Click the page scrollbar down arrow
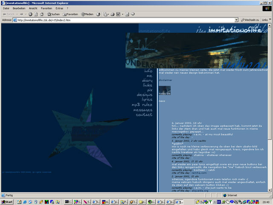Image resolution: width=273 pixels, height=205 pixels. (270, 190)
